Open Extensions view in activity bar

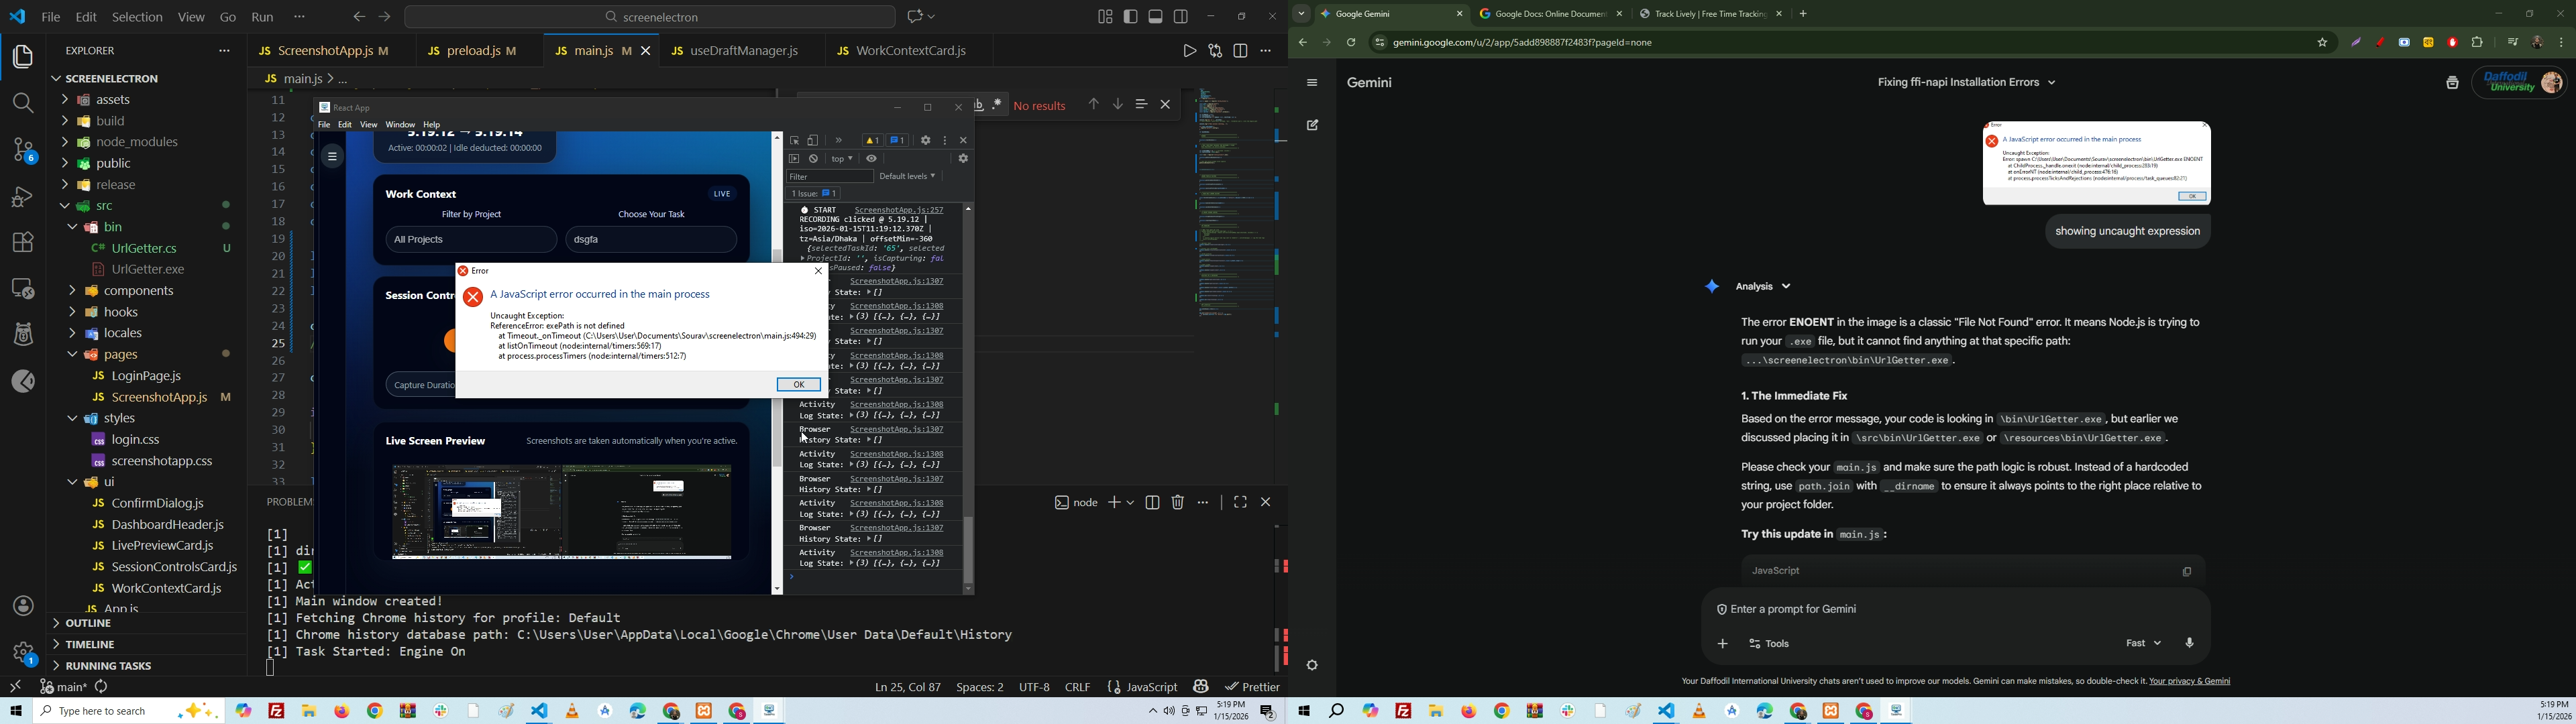pos(23,242)
